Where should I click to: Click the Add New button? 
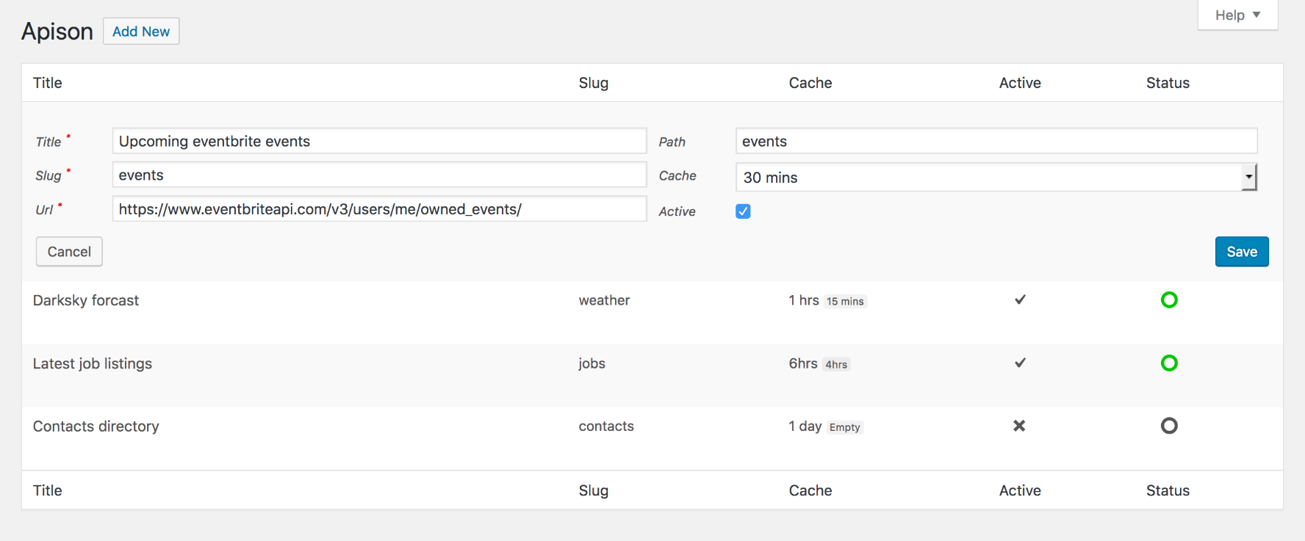tap(141, 32)
